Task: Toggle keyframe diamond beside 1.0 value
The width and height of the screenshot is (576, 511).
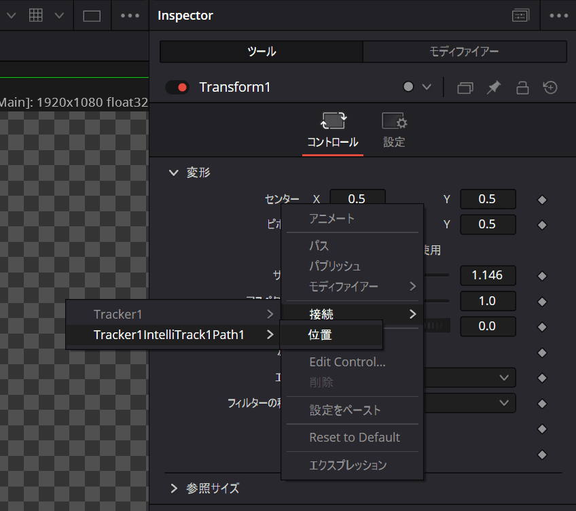Action: 542,302
